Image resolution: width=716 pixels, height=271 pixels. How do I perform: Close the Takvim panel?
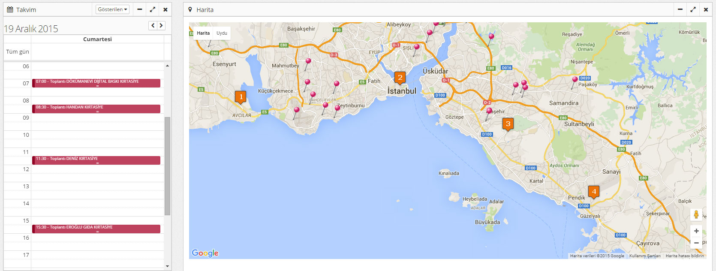[x=165, y=9]
